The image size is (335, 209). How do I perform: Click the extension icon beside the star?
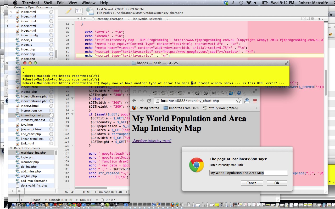click(247, 101)
